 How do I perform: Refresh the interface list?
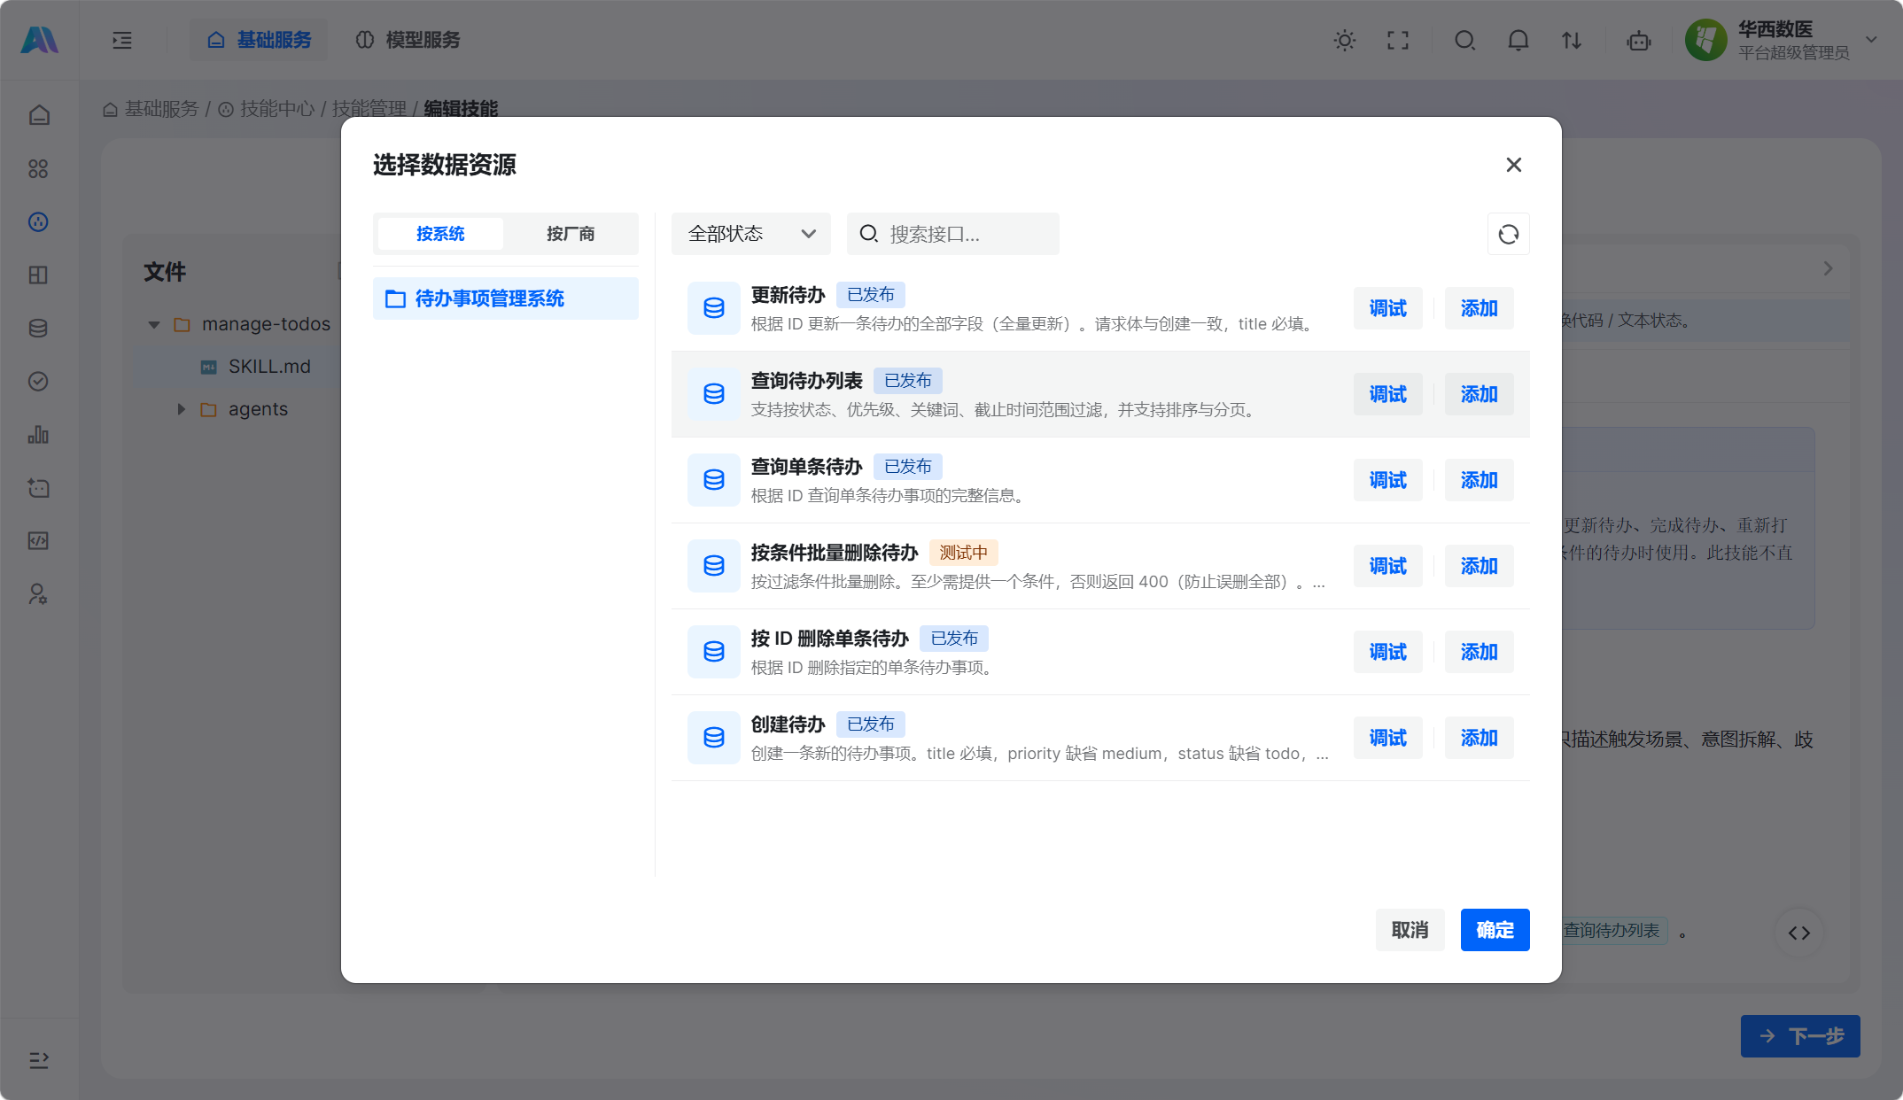(x=1509, y=234)
